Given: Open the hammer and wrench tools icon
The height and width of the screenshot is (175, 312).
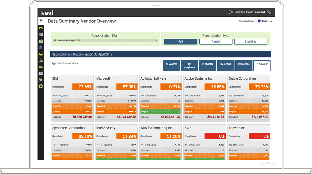Looking at the screenshot, I should [x=41, y=80].
